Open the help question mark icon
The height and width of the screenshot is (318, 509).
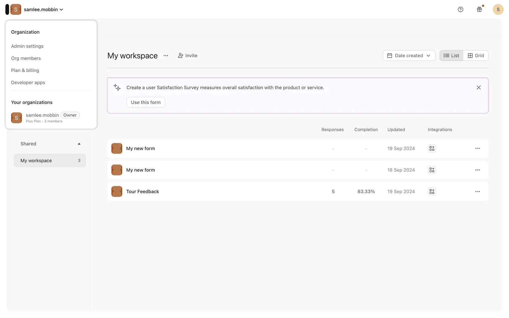(460, 10)
